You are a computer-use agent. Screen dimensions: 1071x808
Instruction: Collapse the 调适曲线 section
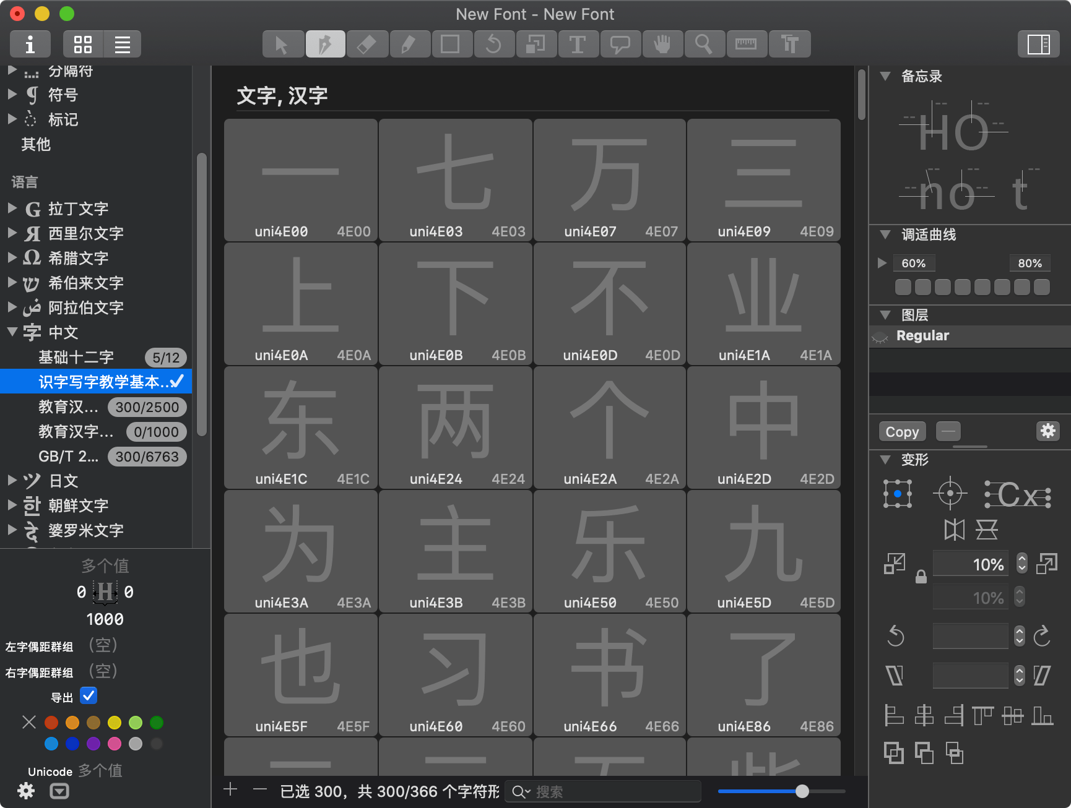[x=885, y=234]
